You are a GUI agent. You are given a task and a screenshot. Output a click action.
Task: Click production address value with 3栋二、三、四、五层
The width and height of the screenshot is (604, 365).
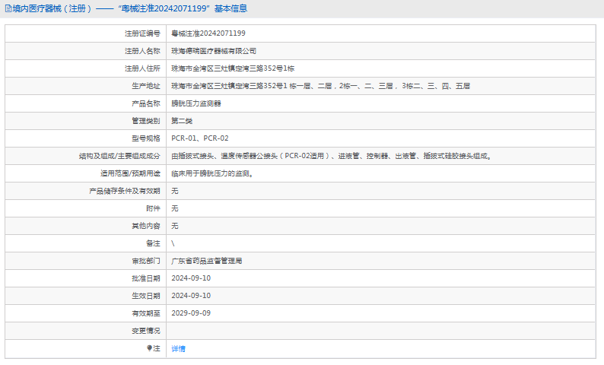[320, 86]
